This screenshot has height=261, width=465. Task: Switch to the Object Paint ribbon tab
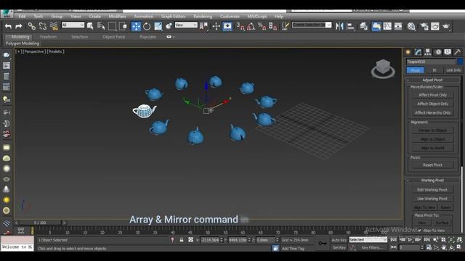coord(113,37)
